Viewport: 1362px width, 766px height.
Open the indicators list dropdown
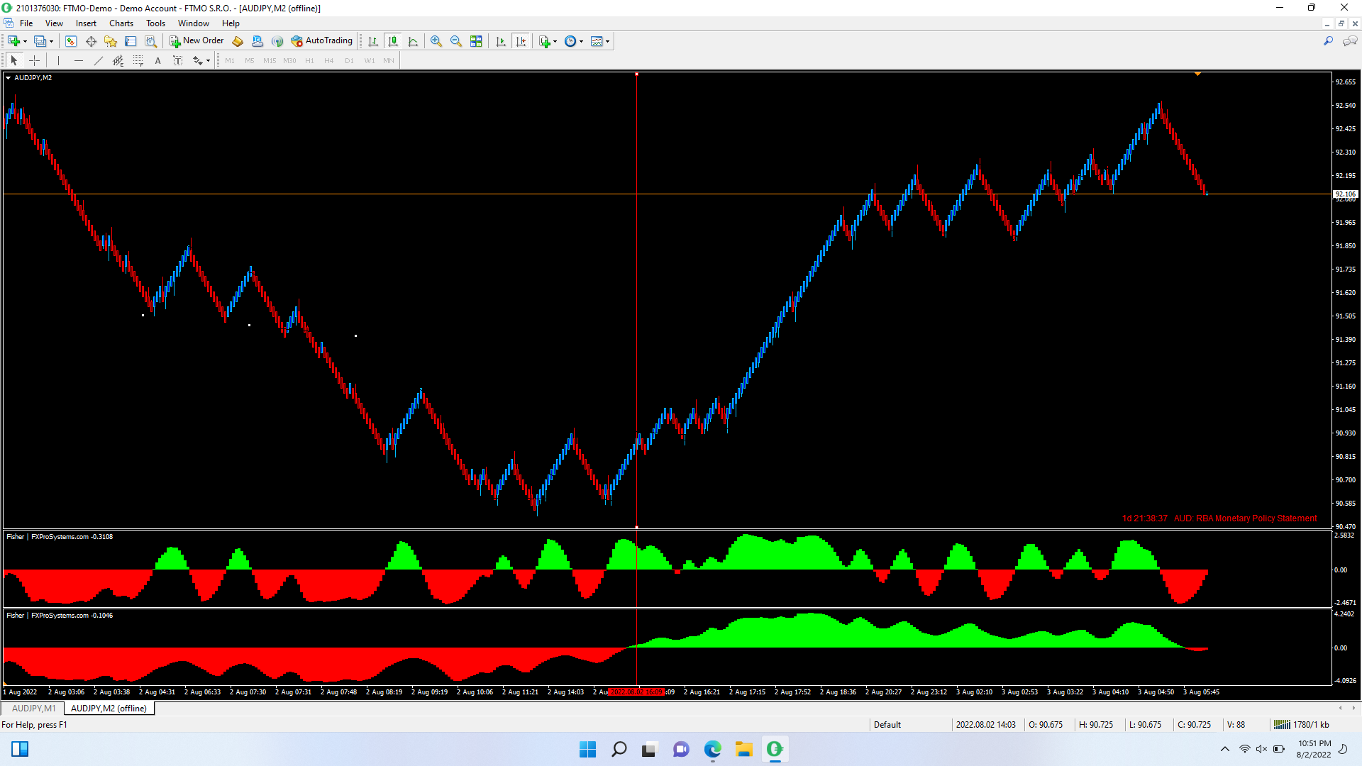click(548, 41)
